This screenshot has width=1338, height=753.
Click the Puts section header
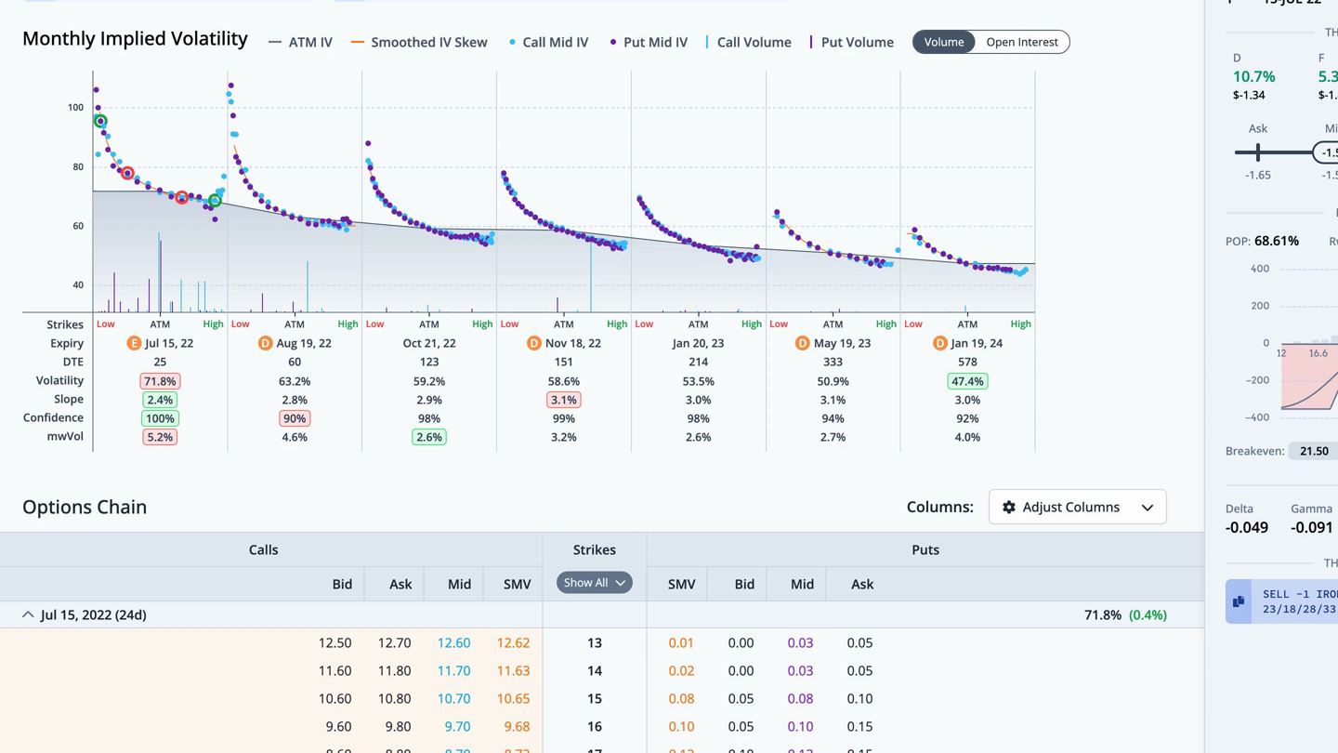tap(925, 550)
